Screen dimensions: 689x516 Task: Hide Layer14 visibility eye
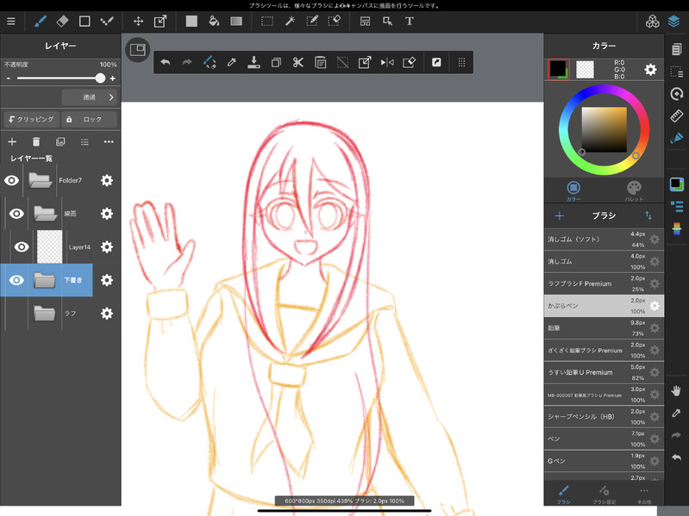[22, 247]
